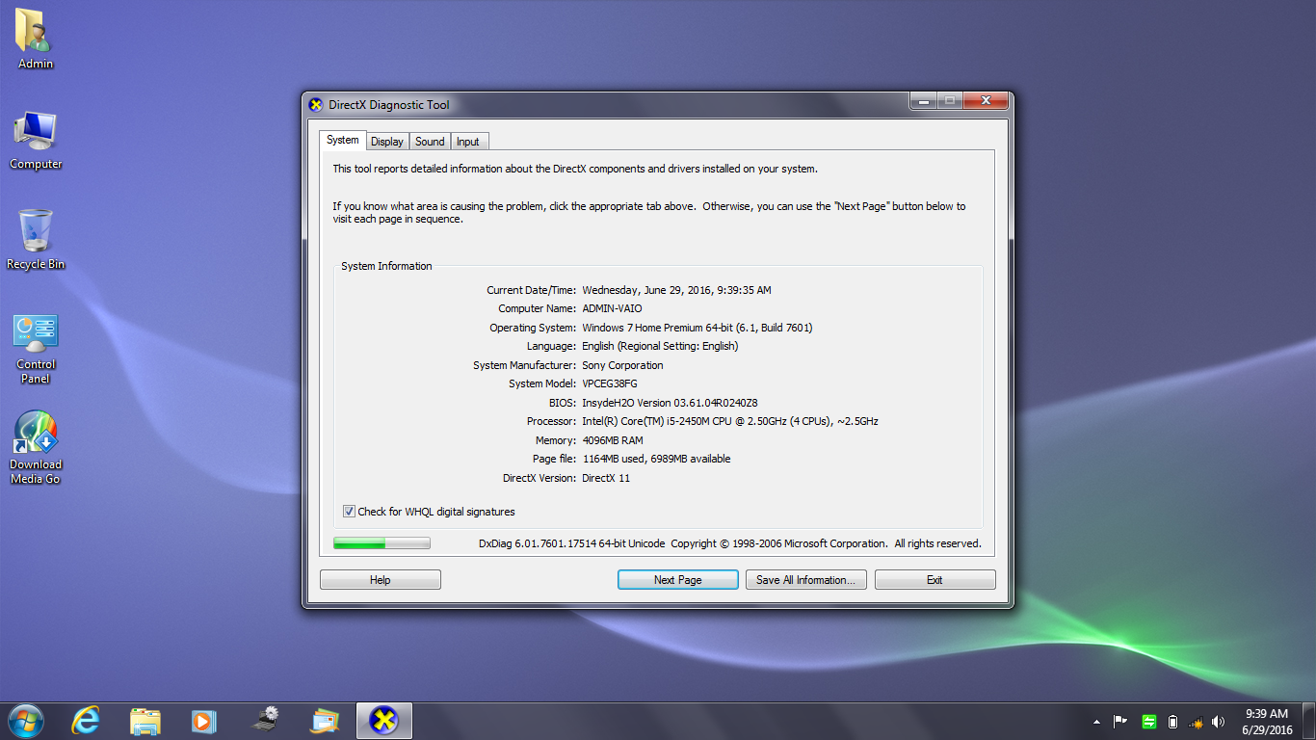Click the Intel Core i5-2450M processor text
This screenshot has height=740, width=1316.
pos(730,421)
